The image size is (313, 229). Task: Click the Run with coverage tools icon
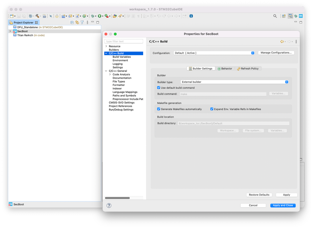click(x=107, y=16)
